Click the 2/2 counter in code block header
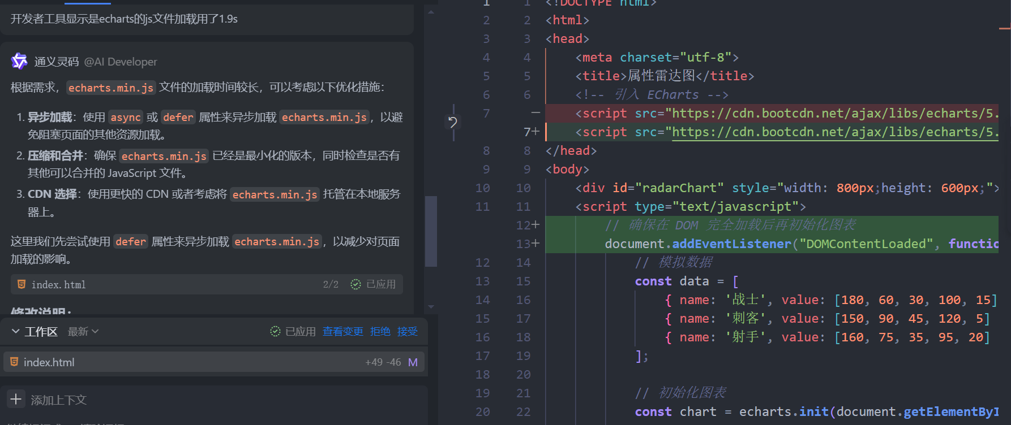Screen dimensions: 1011x425 (331, 284)
